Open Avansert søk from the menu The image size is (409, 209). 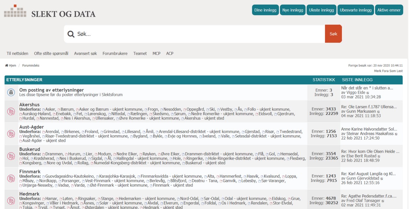click(x=85, y=54)
